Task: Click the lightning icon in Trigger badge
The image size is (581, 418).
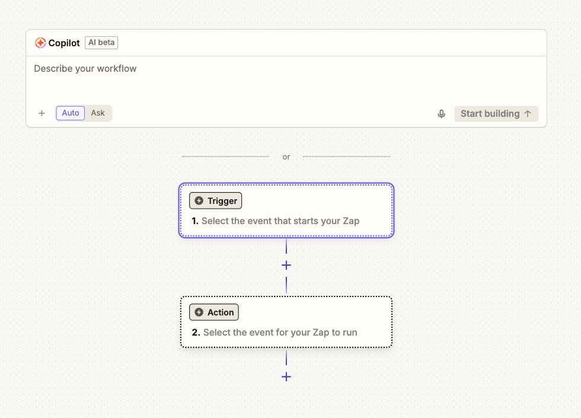Action: (x=199, y=201)
